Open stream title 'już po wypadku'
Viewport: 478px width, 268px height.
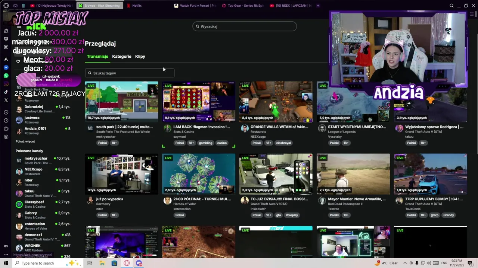pyautogui.click(x=109, y=199)
